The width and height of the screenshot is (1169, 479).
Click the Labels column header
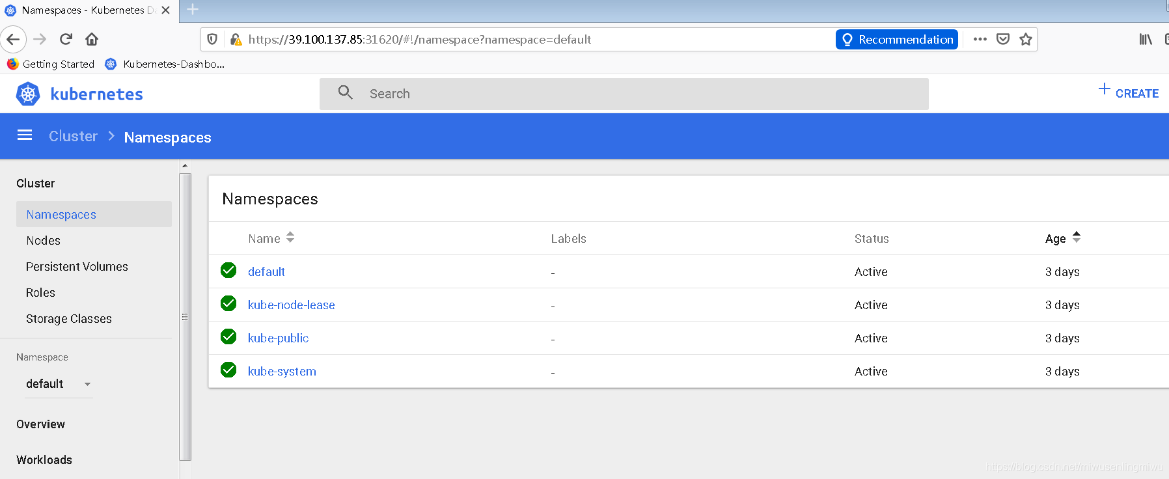pyautogui.click(x=569, y=239)
